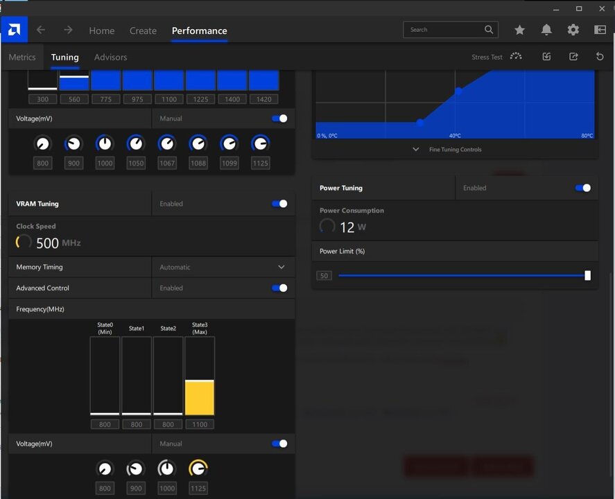Open the Memory Timing dropdown
The image size is (615, 499).
(281, 267)
